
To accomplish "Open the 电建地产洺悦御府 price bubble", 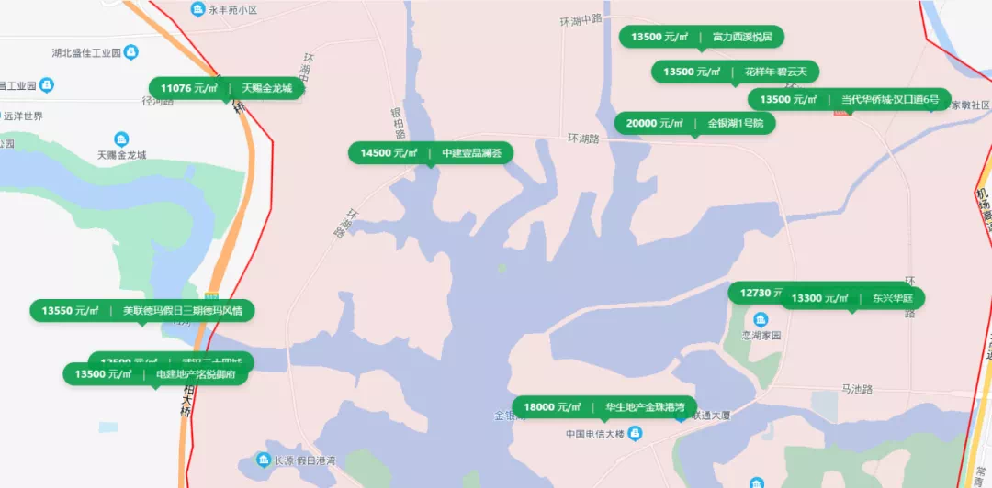I will coord(155,374).
